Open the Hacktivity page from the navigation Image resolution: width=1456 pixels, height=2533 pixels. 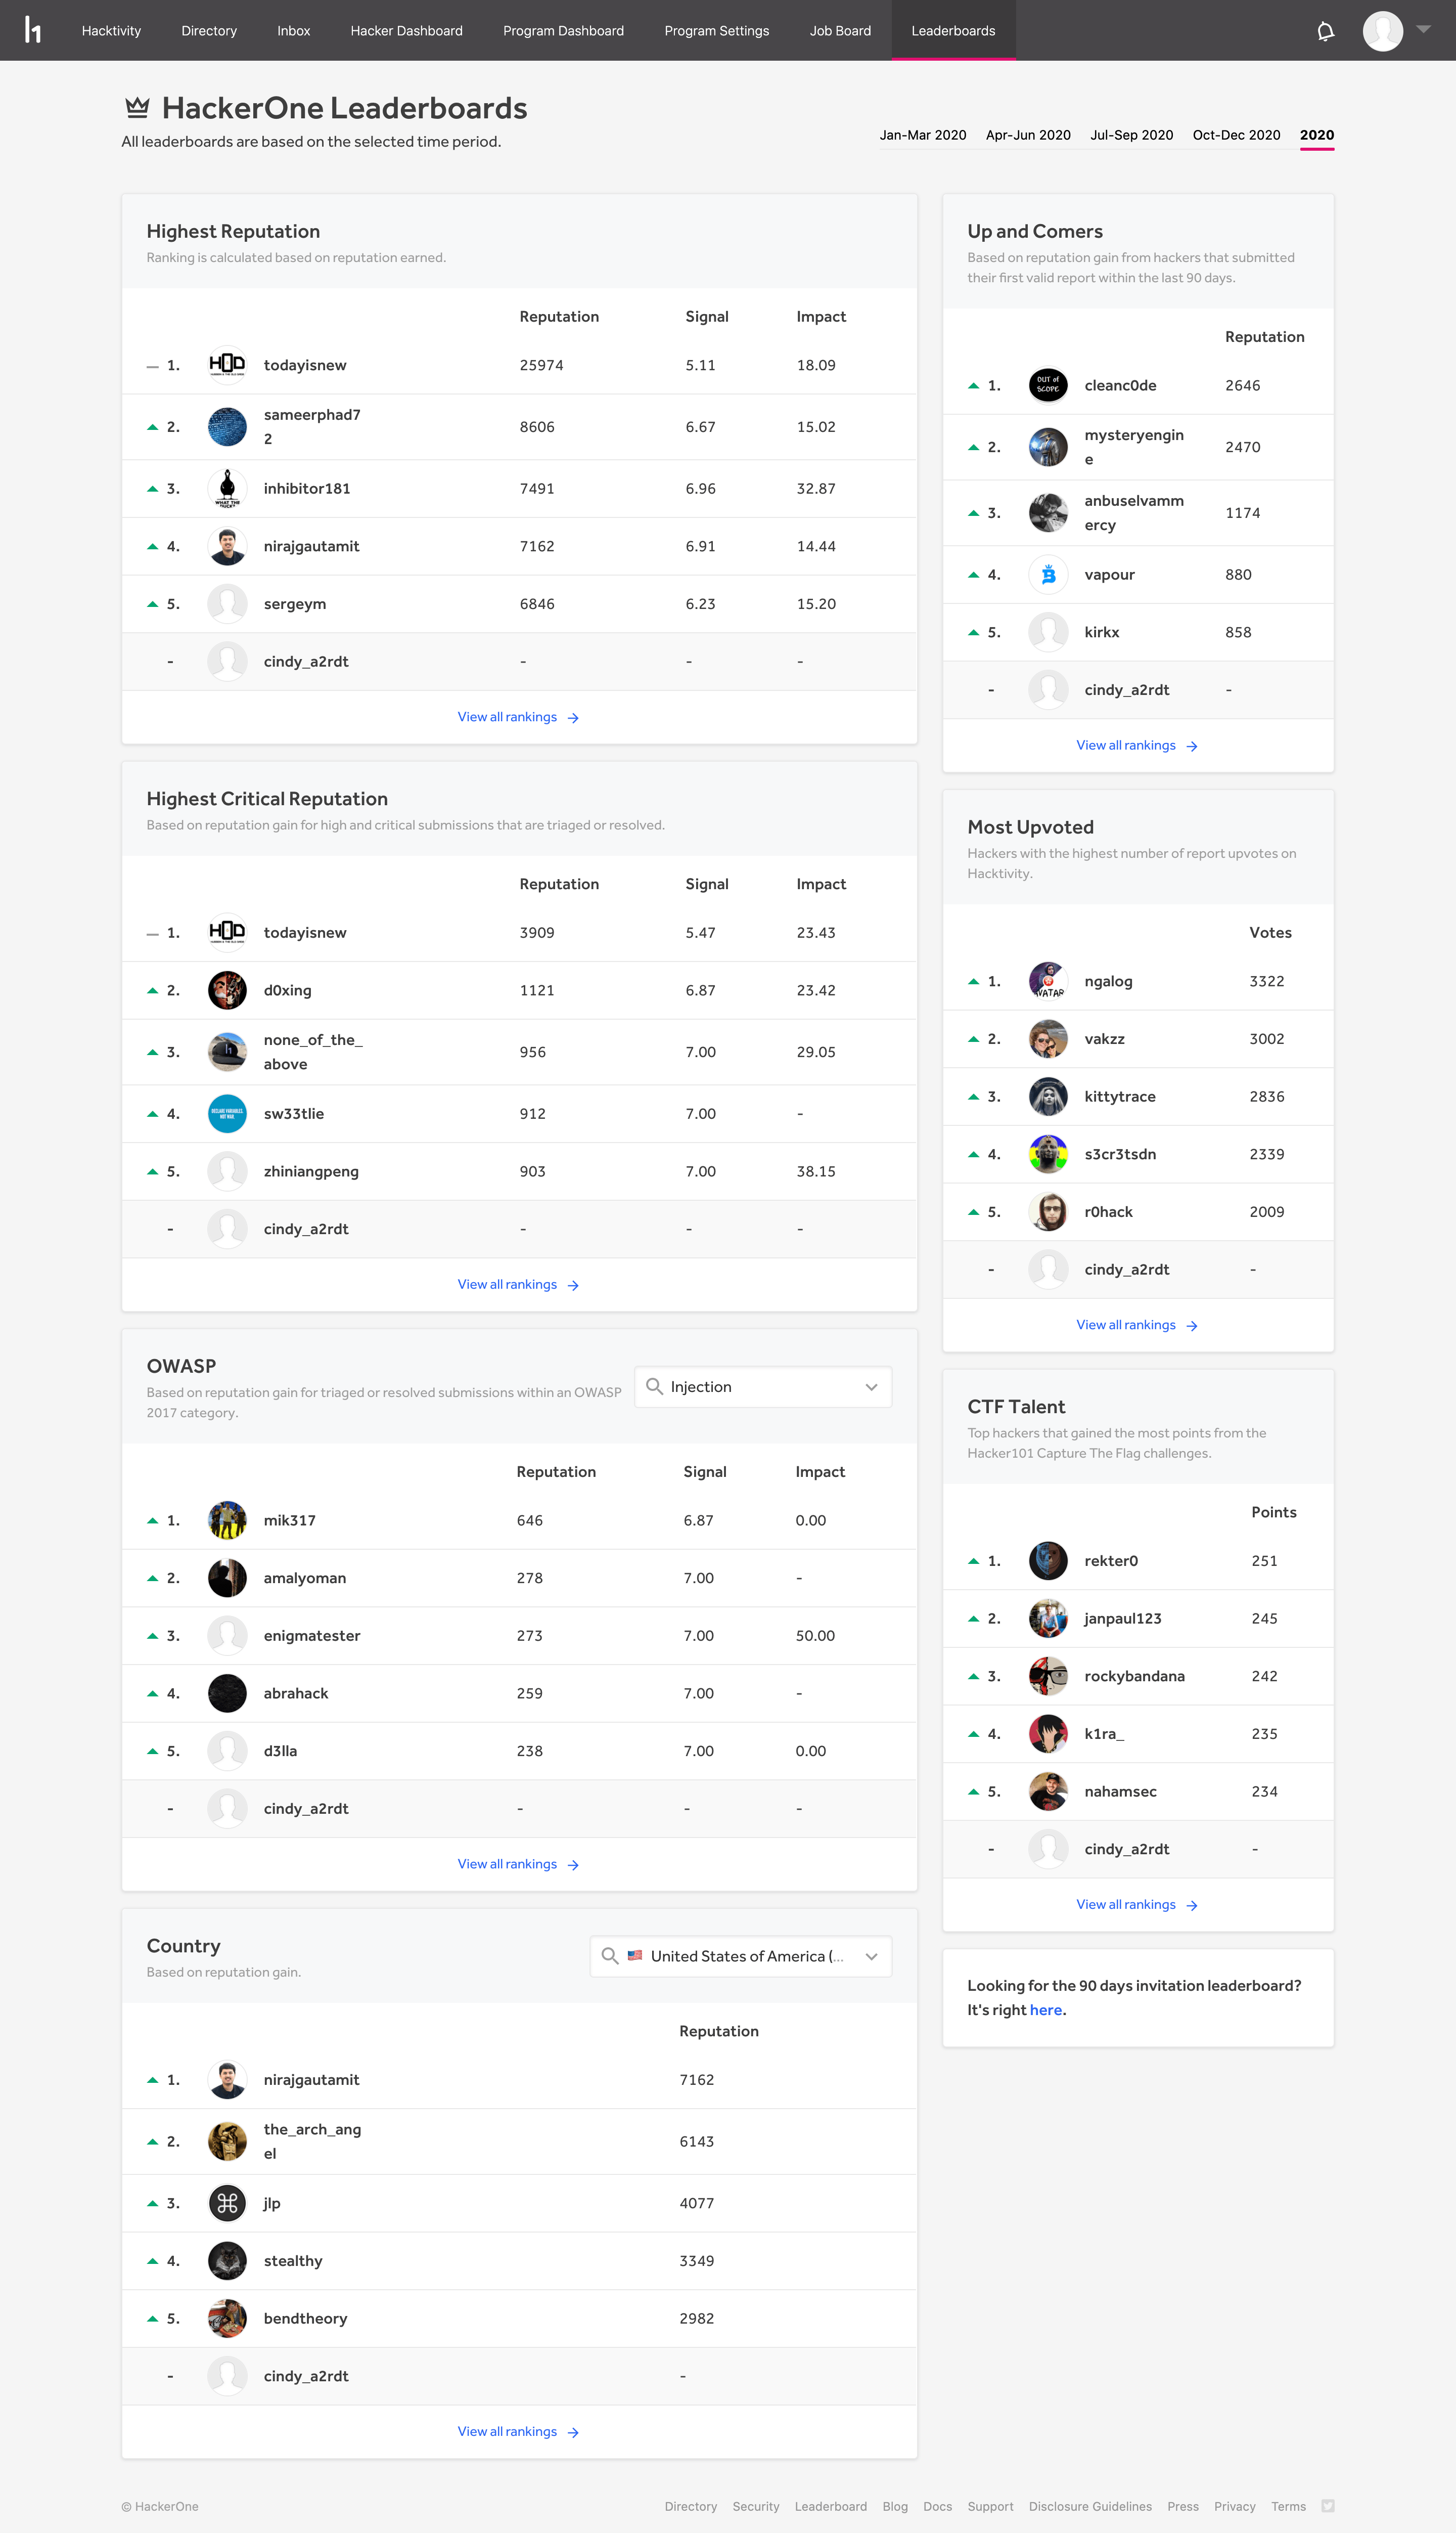coord(110,30)
